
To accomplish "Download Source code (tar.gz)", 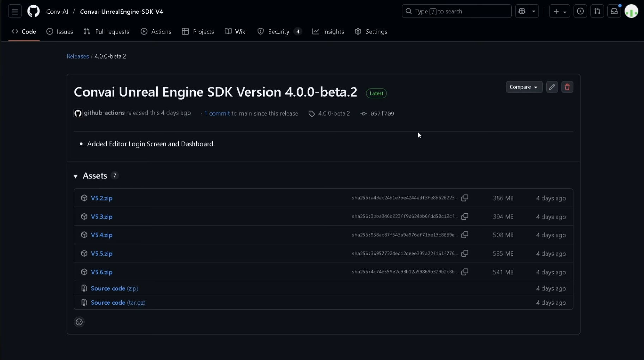I will (118, 303).
